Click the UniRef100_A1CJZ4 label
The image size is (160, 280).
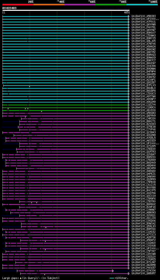[x=144, y=218]
